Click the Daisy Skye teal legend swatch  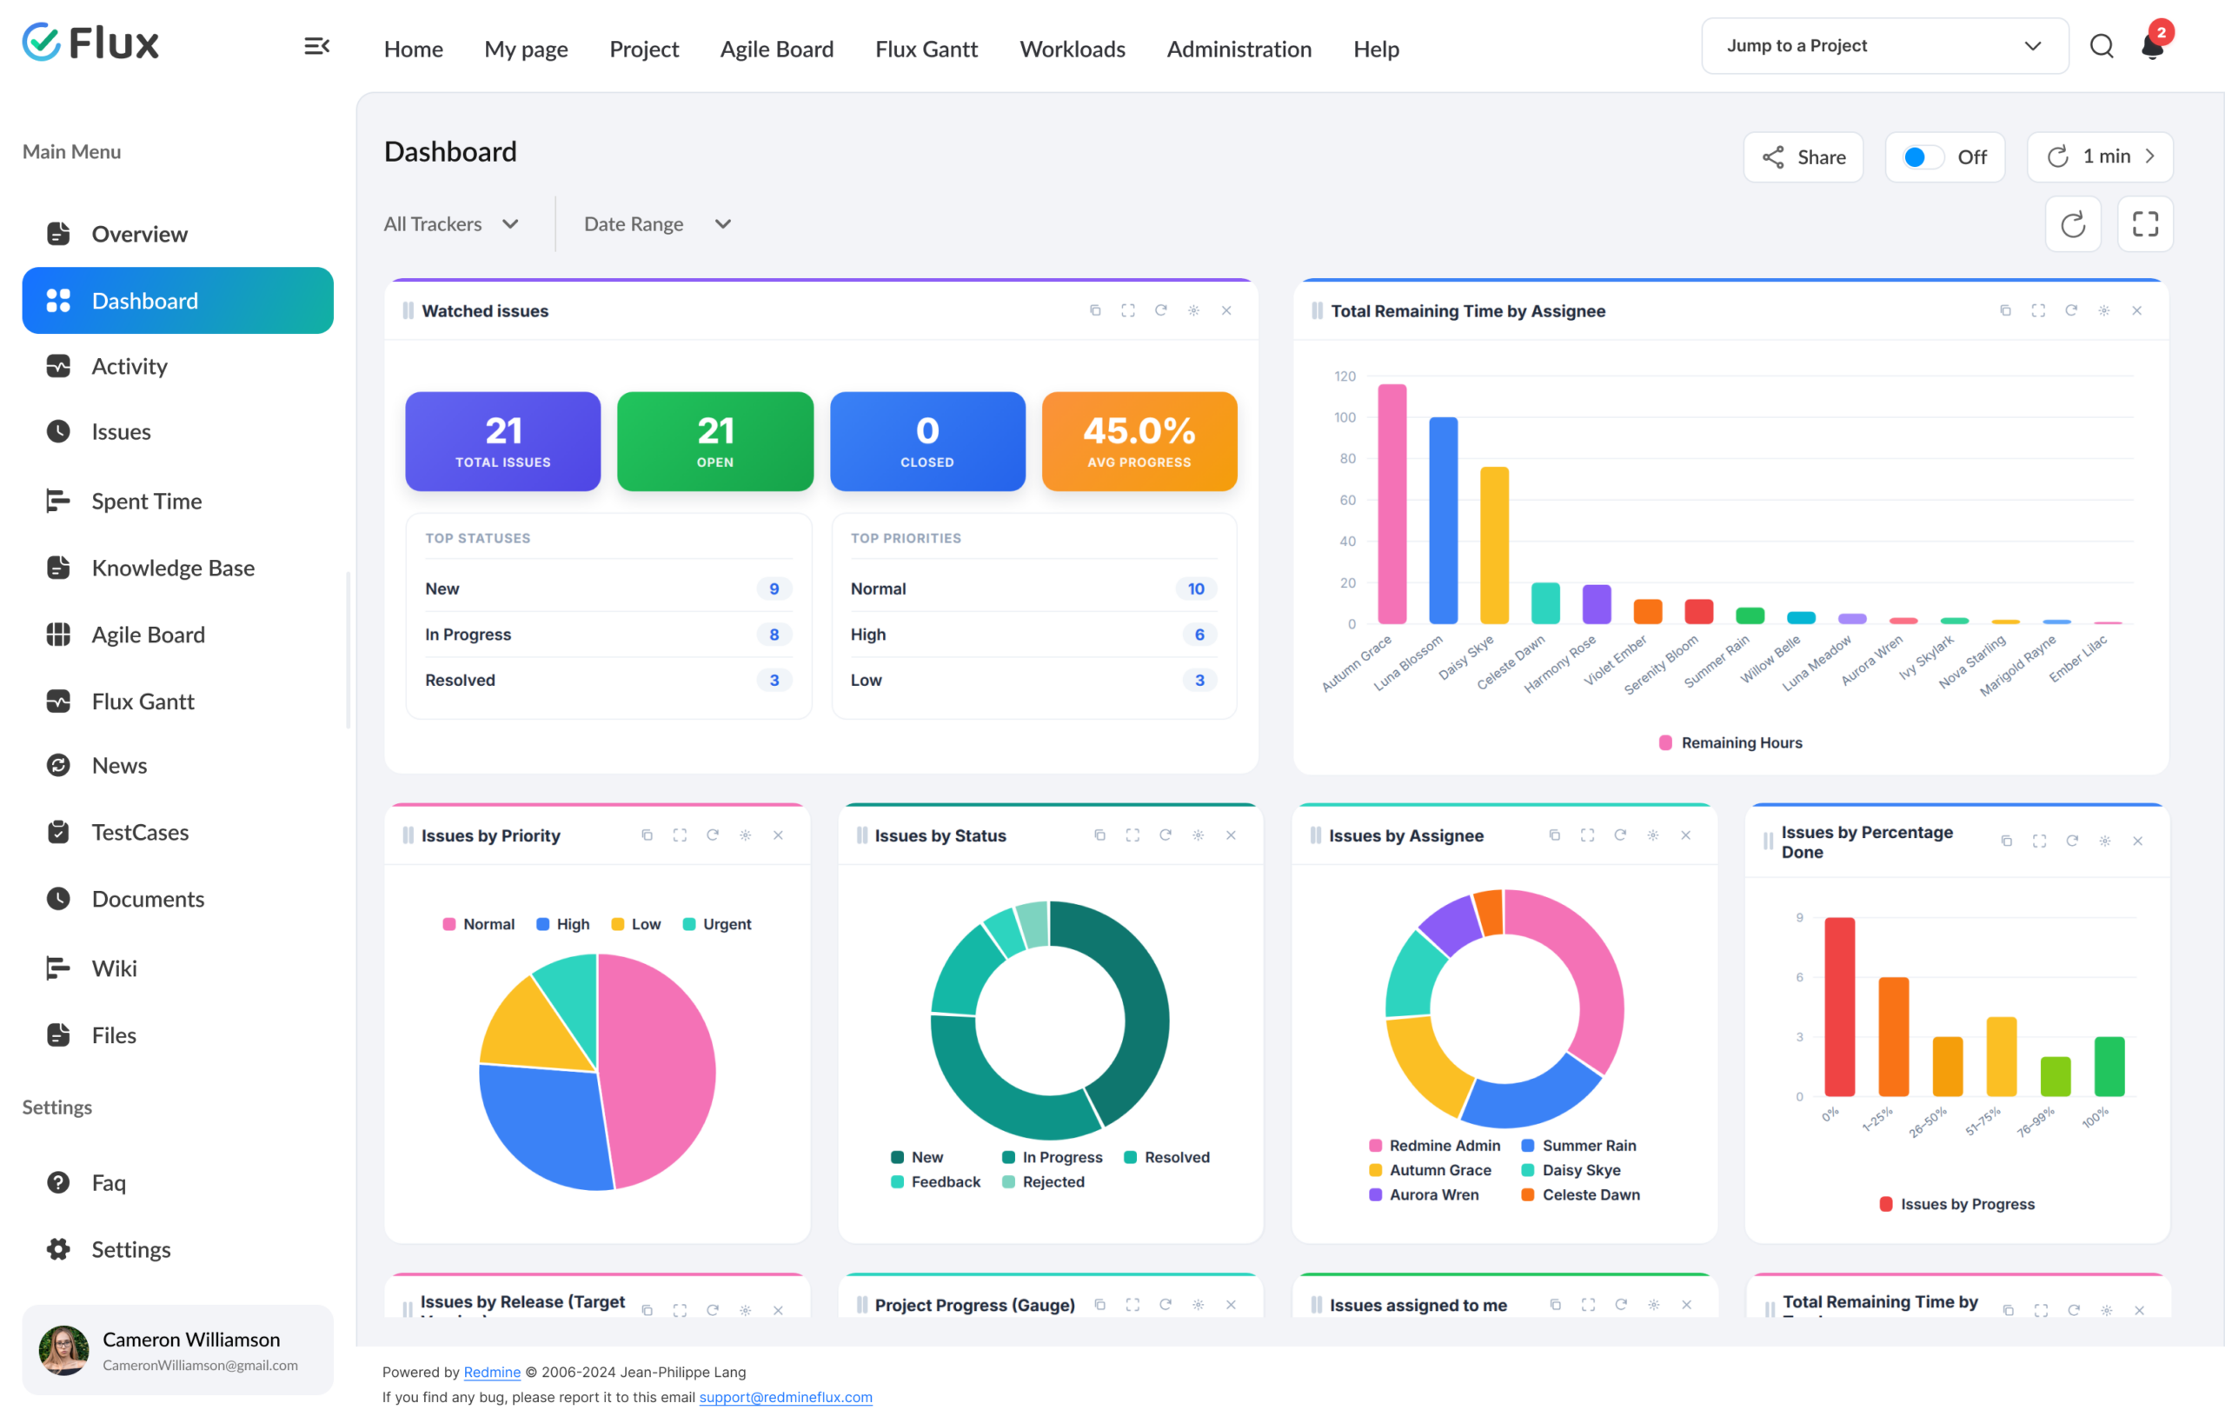click(1528, 1170)
